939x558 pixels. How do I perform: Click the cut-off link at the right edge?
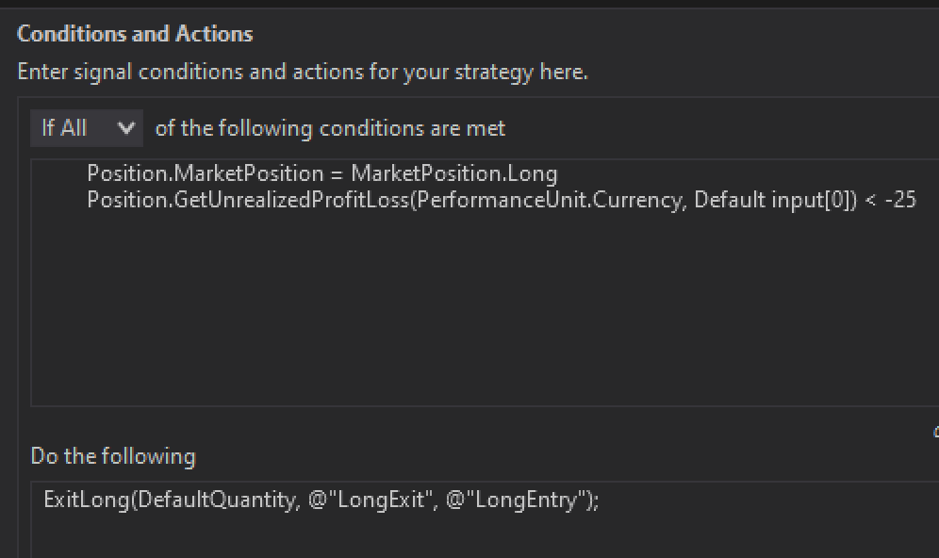pos(935,433)
